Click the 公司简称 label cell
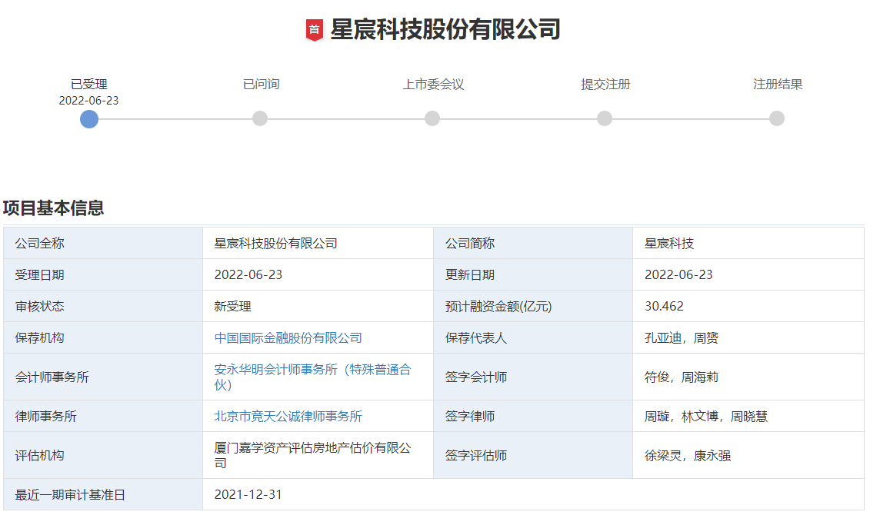870x515 pixels. click(532, 243)
